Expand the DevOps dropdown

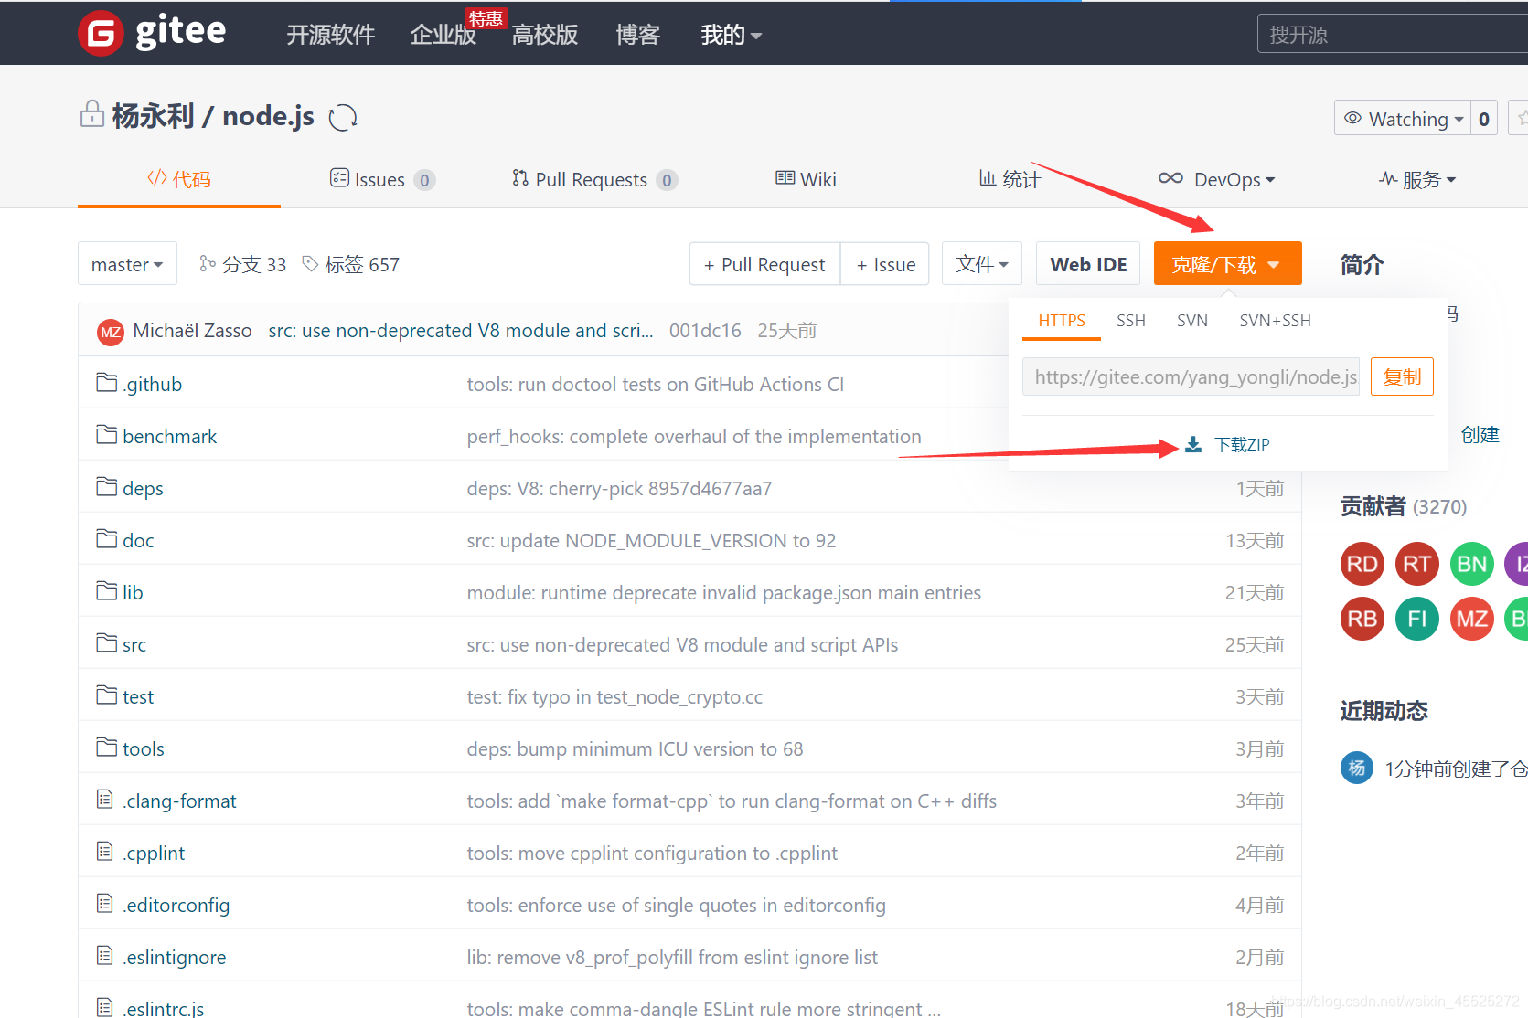(x=1217, y=179)
